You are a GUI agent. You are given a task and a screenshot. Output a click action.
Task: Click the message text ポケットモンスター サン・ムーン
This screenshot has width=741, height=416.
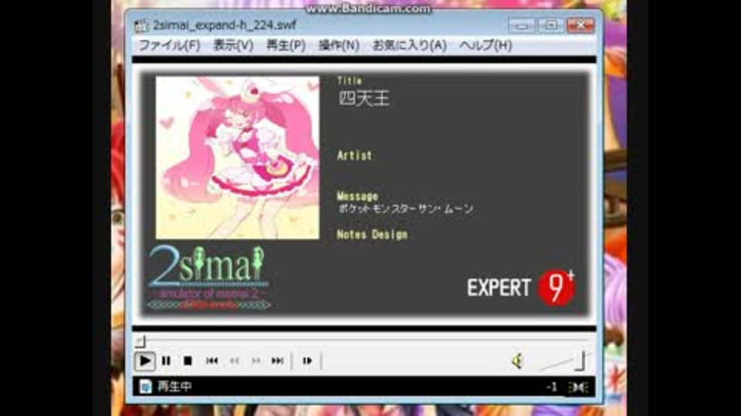[405, 209]
